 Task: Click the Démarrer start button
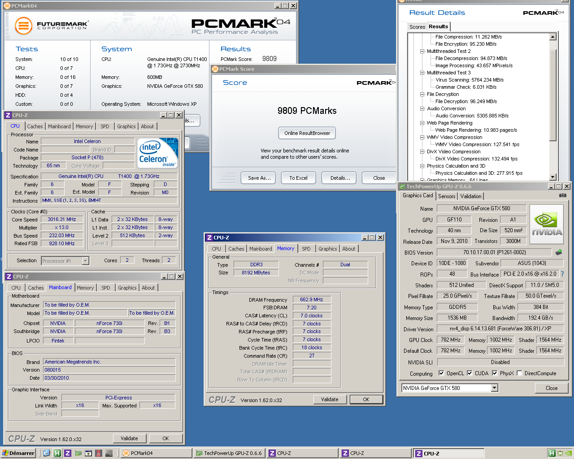pos(18,453)
